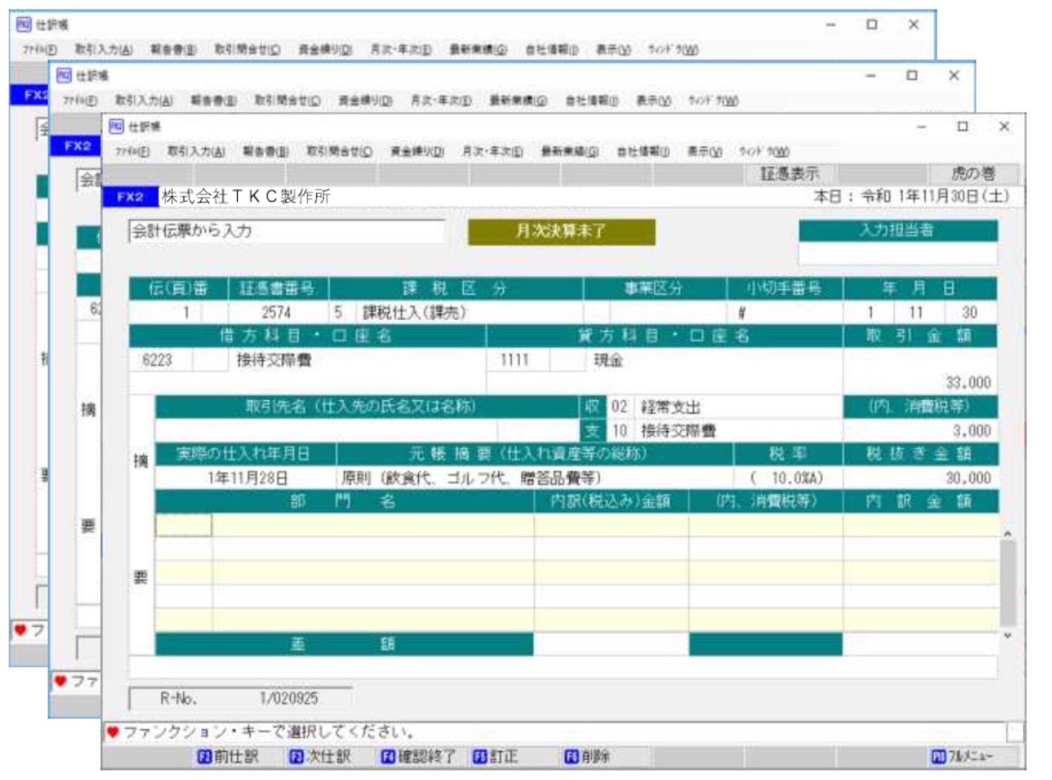Click the 小切手番号 field showing #

(785, 313)
